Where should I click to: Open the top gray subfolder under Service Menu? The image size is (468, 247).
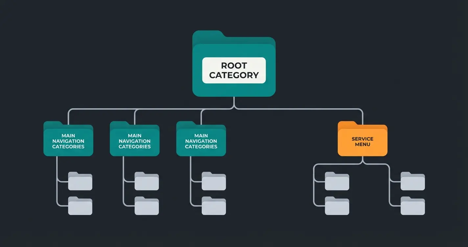pos(337,181)
